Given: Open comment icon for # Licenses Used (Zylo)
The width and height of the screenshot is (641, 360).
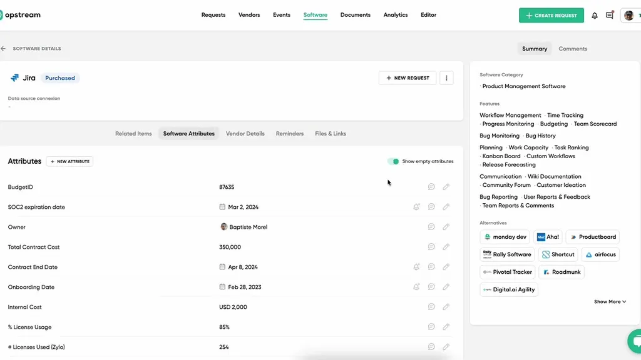Looking at the screenshot, I should click(431, 347).
